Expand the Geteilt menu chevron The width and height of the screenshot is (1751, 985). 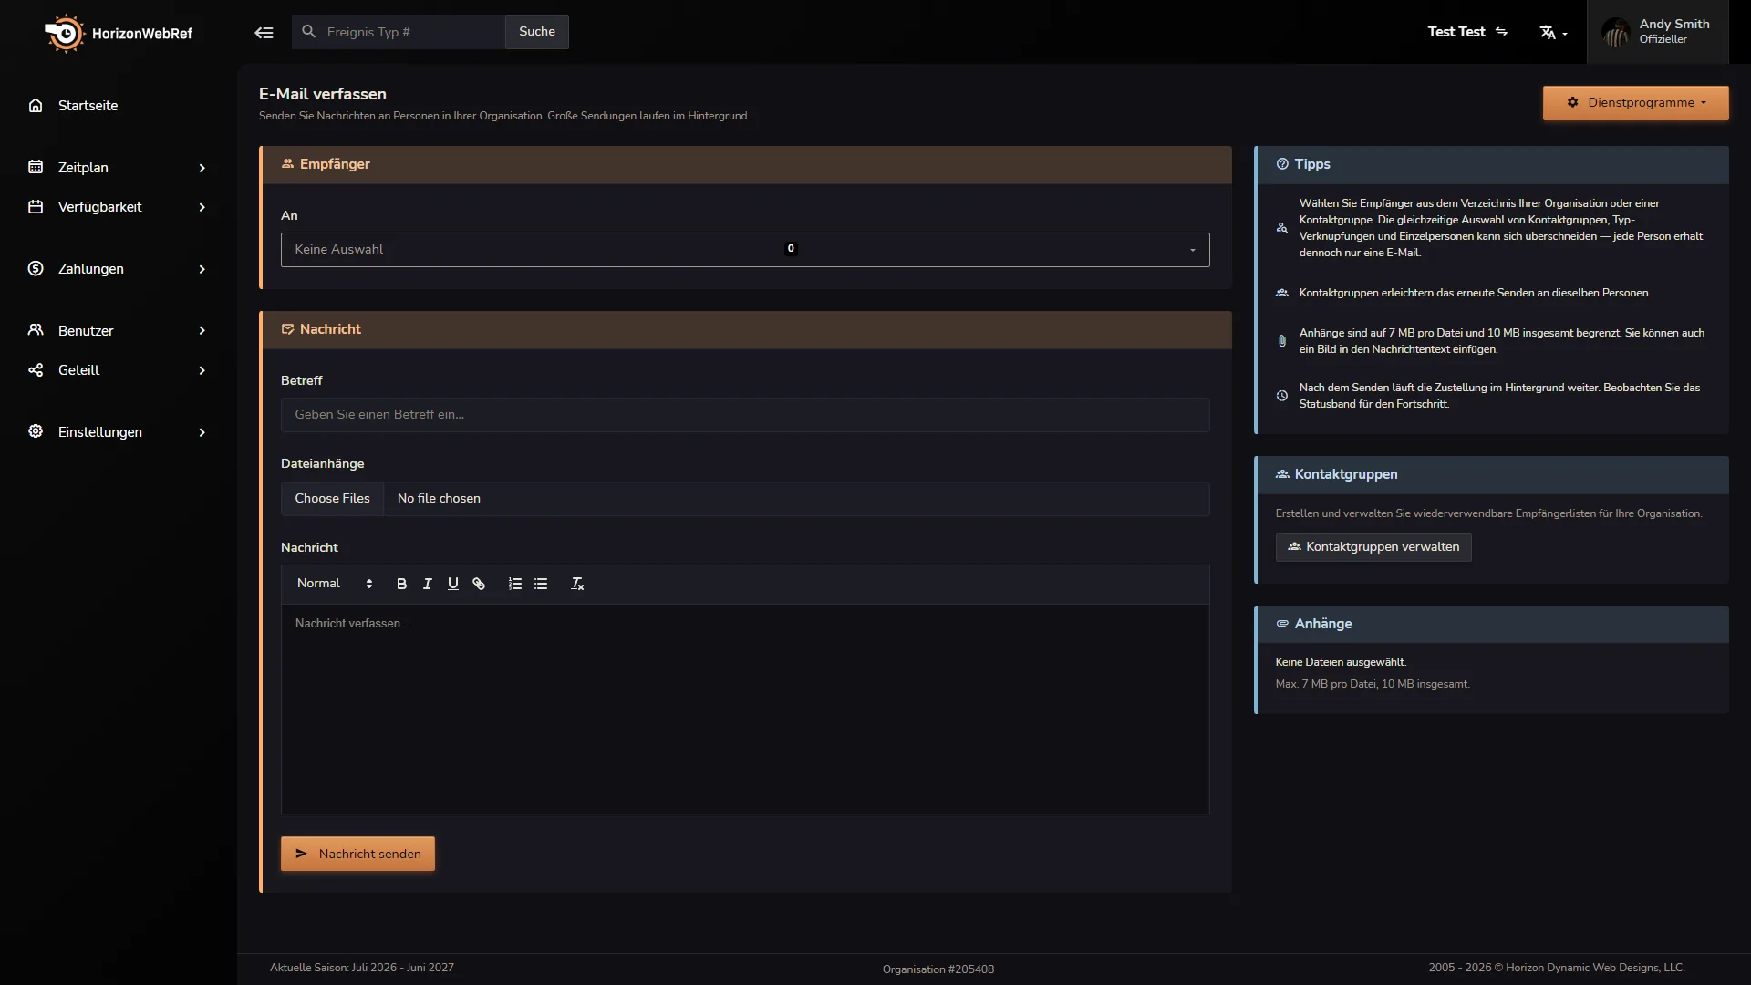pos(202,370)
